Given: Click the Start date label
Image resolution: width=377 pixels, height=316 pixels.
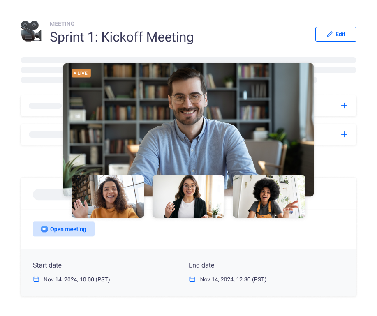Looking at the screenshot, I should (x=47, y=265).
